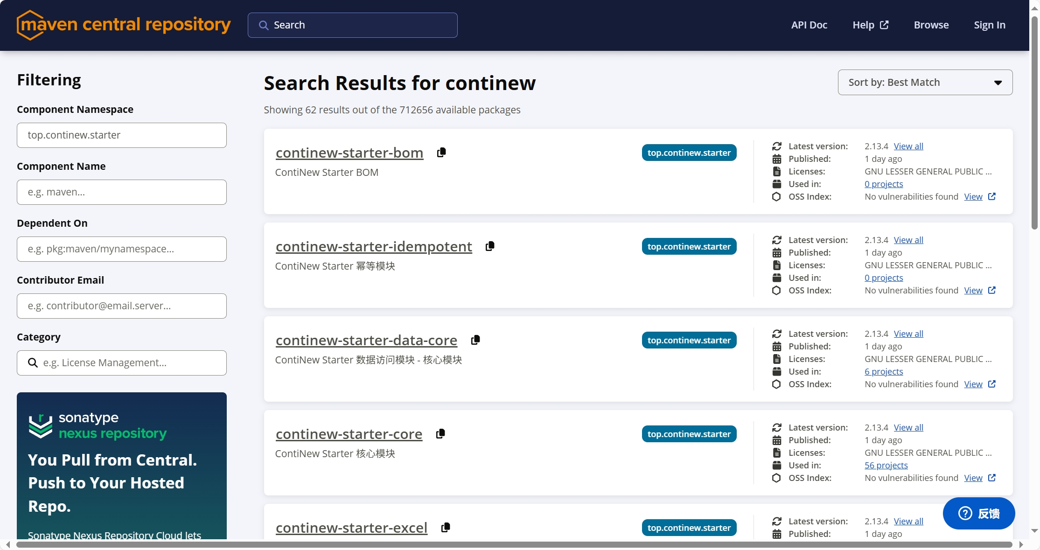
Task: Click the Maven Central Repository logo
Action: 124,25
